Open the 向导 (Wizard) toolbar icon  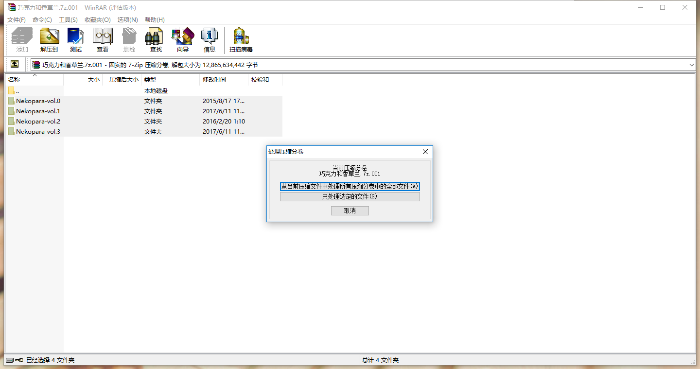[x=183, y=40]
